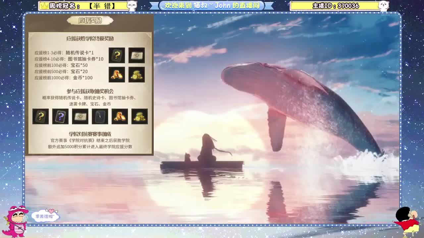The image size is (424, 238).
Task: Click the welcome banner 欢迎来到猫叔John的直播间
Action: (x=212, y=6)
